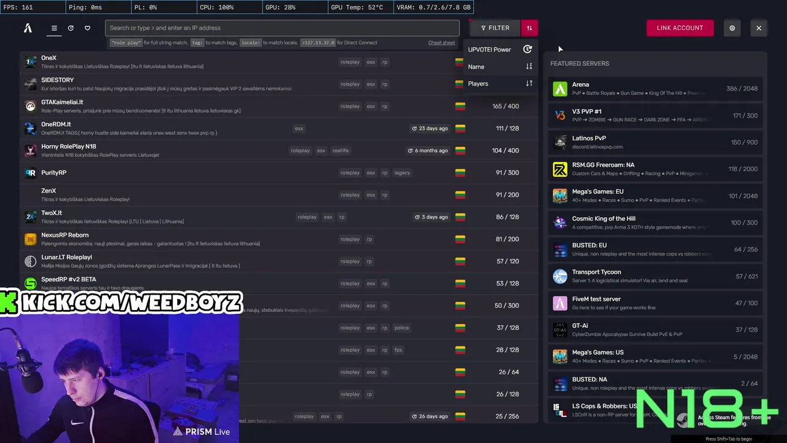This screenshot has height=443, width=787.
Task: Select the ZenX server row
Action: (x=279, y=194)
